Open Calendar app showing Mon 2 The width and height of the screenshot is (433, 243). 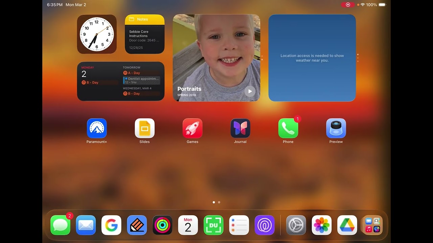(188, 225)
